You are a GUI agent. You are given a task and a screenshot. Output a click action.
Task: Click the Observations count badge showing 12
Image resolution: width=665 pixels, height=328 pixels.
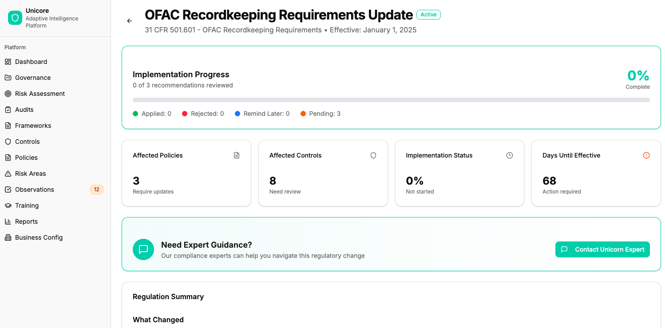point(96,190)
